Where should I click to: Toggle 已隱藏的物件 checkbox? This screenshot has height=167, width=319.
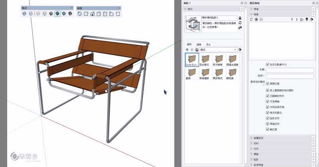(268, 96)
